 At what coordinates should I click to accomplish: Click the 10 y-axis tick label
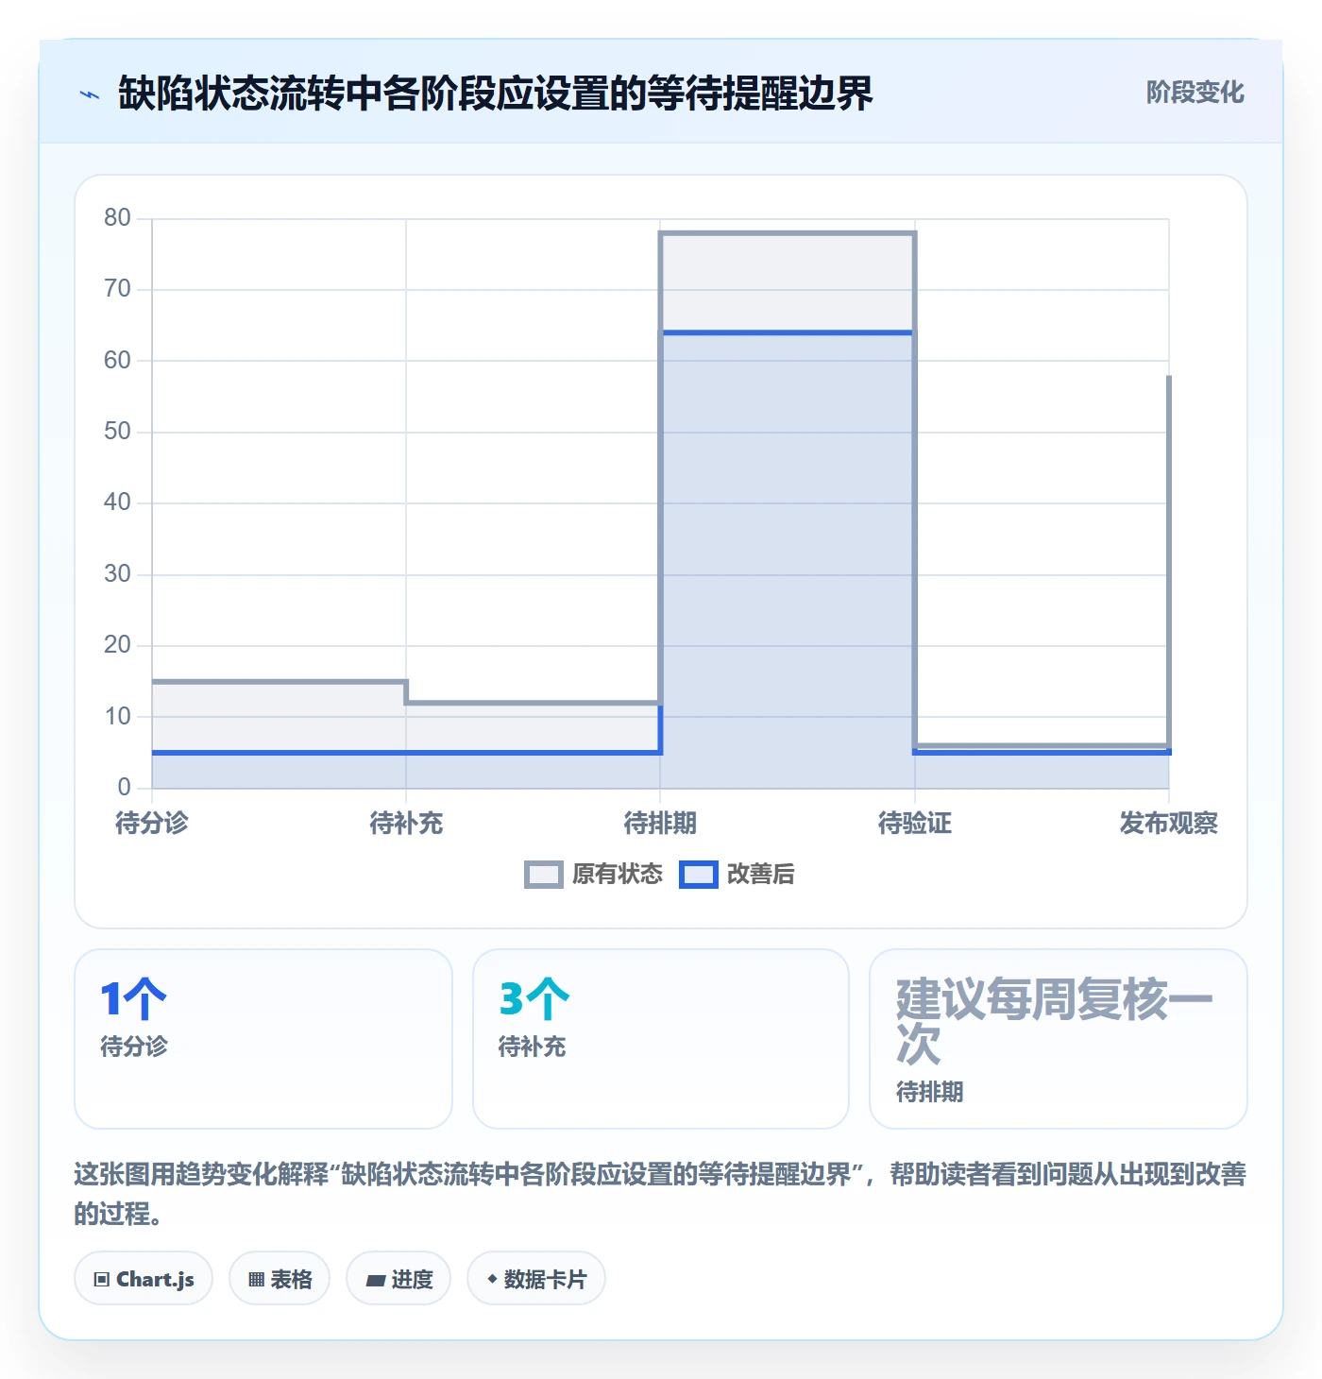(117, 717)
